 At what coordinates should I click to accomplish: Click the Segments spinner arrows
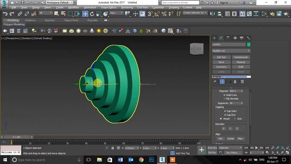[x=242, y=103]
